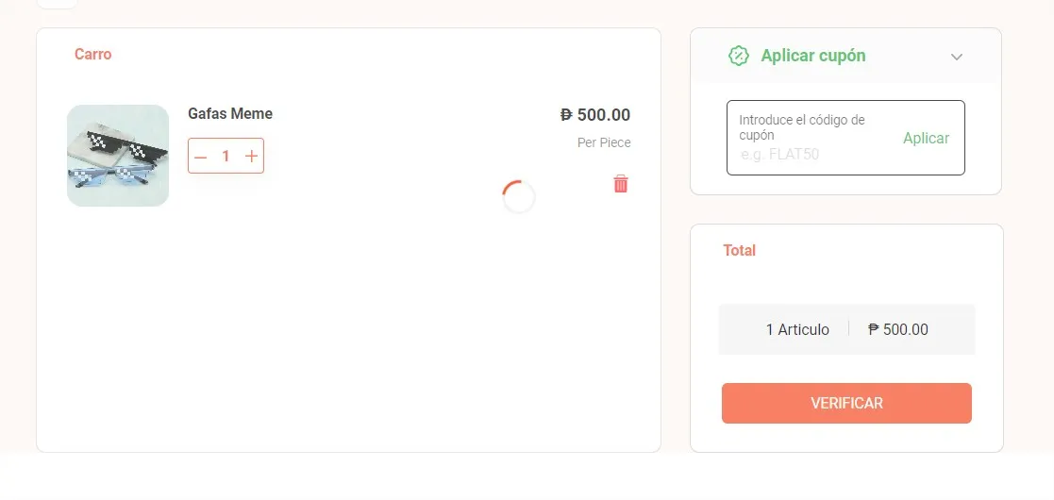Click the plus icon to increase quantity
This screenshot has width=1054, height=500.
[251, 157]
